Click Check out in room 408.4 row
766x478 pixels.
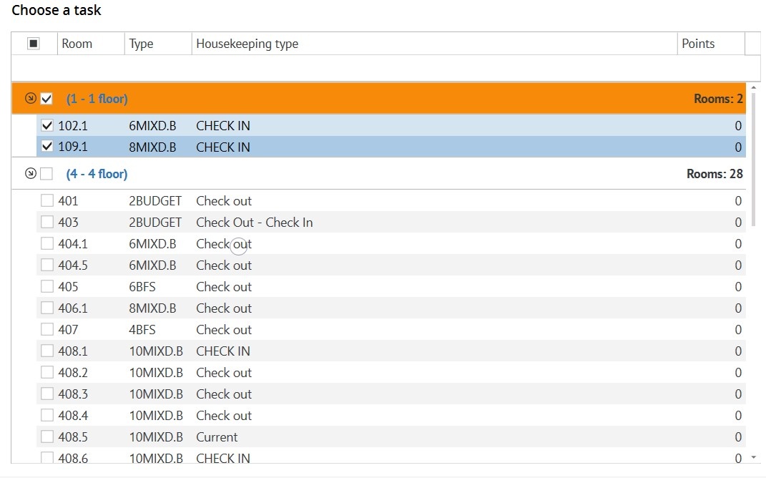click(224, 416)
